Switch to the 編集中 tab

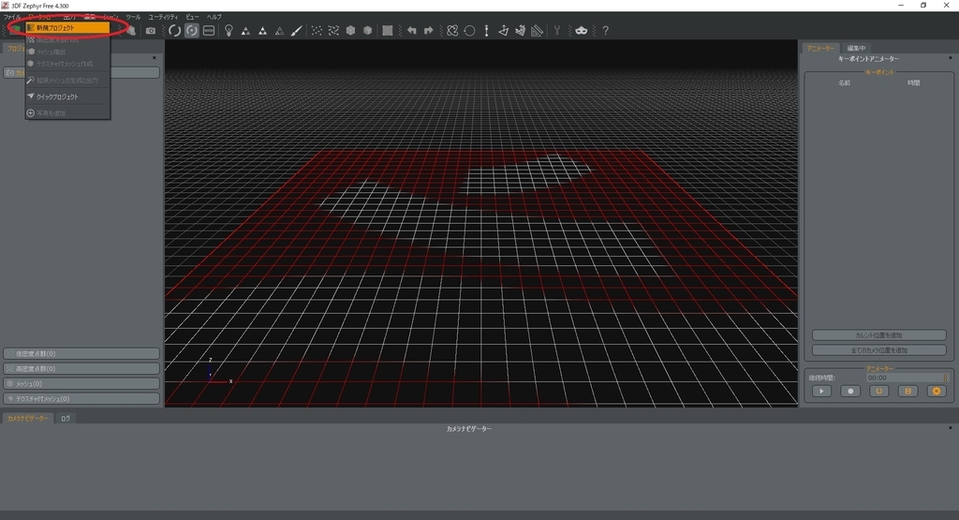tap(856, 48)
